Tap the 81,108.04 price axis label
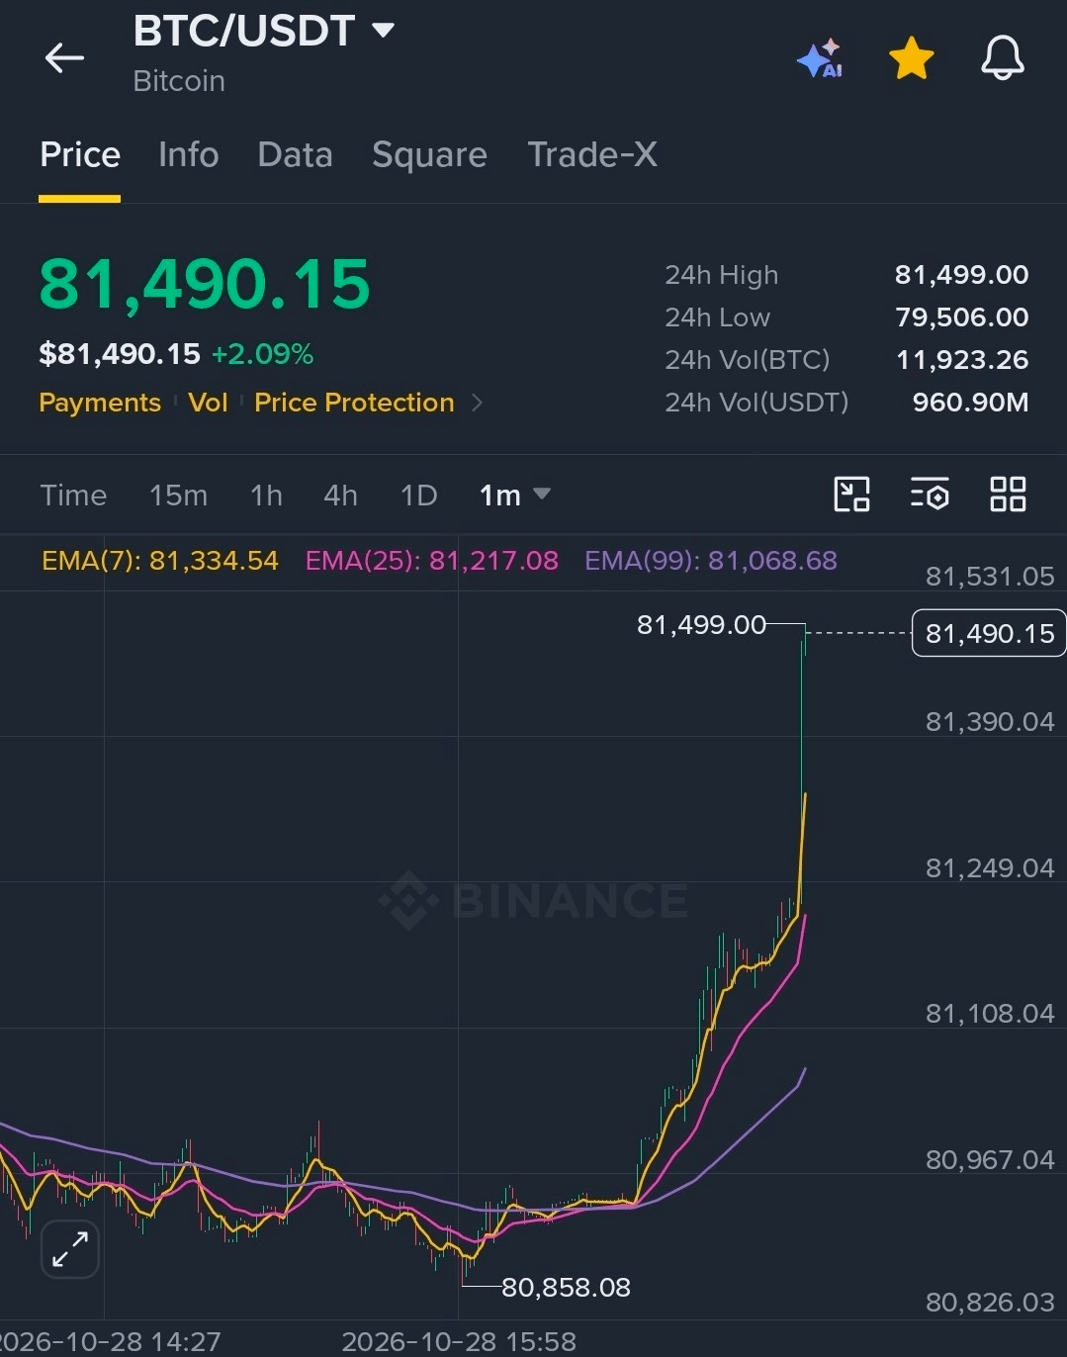The width and height of the screenshot is (1067, 1357). [x=990, y=1014]
